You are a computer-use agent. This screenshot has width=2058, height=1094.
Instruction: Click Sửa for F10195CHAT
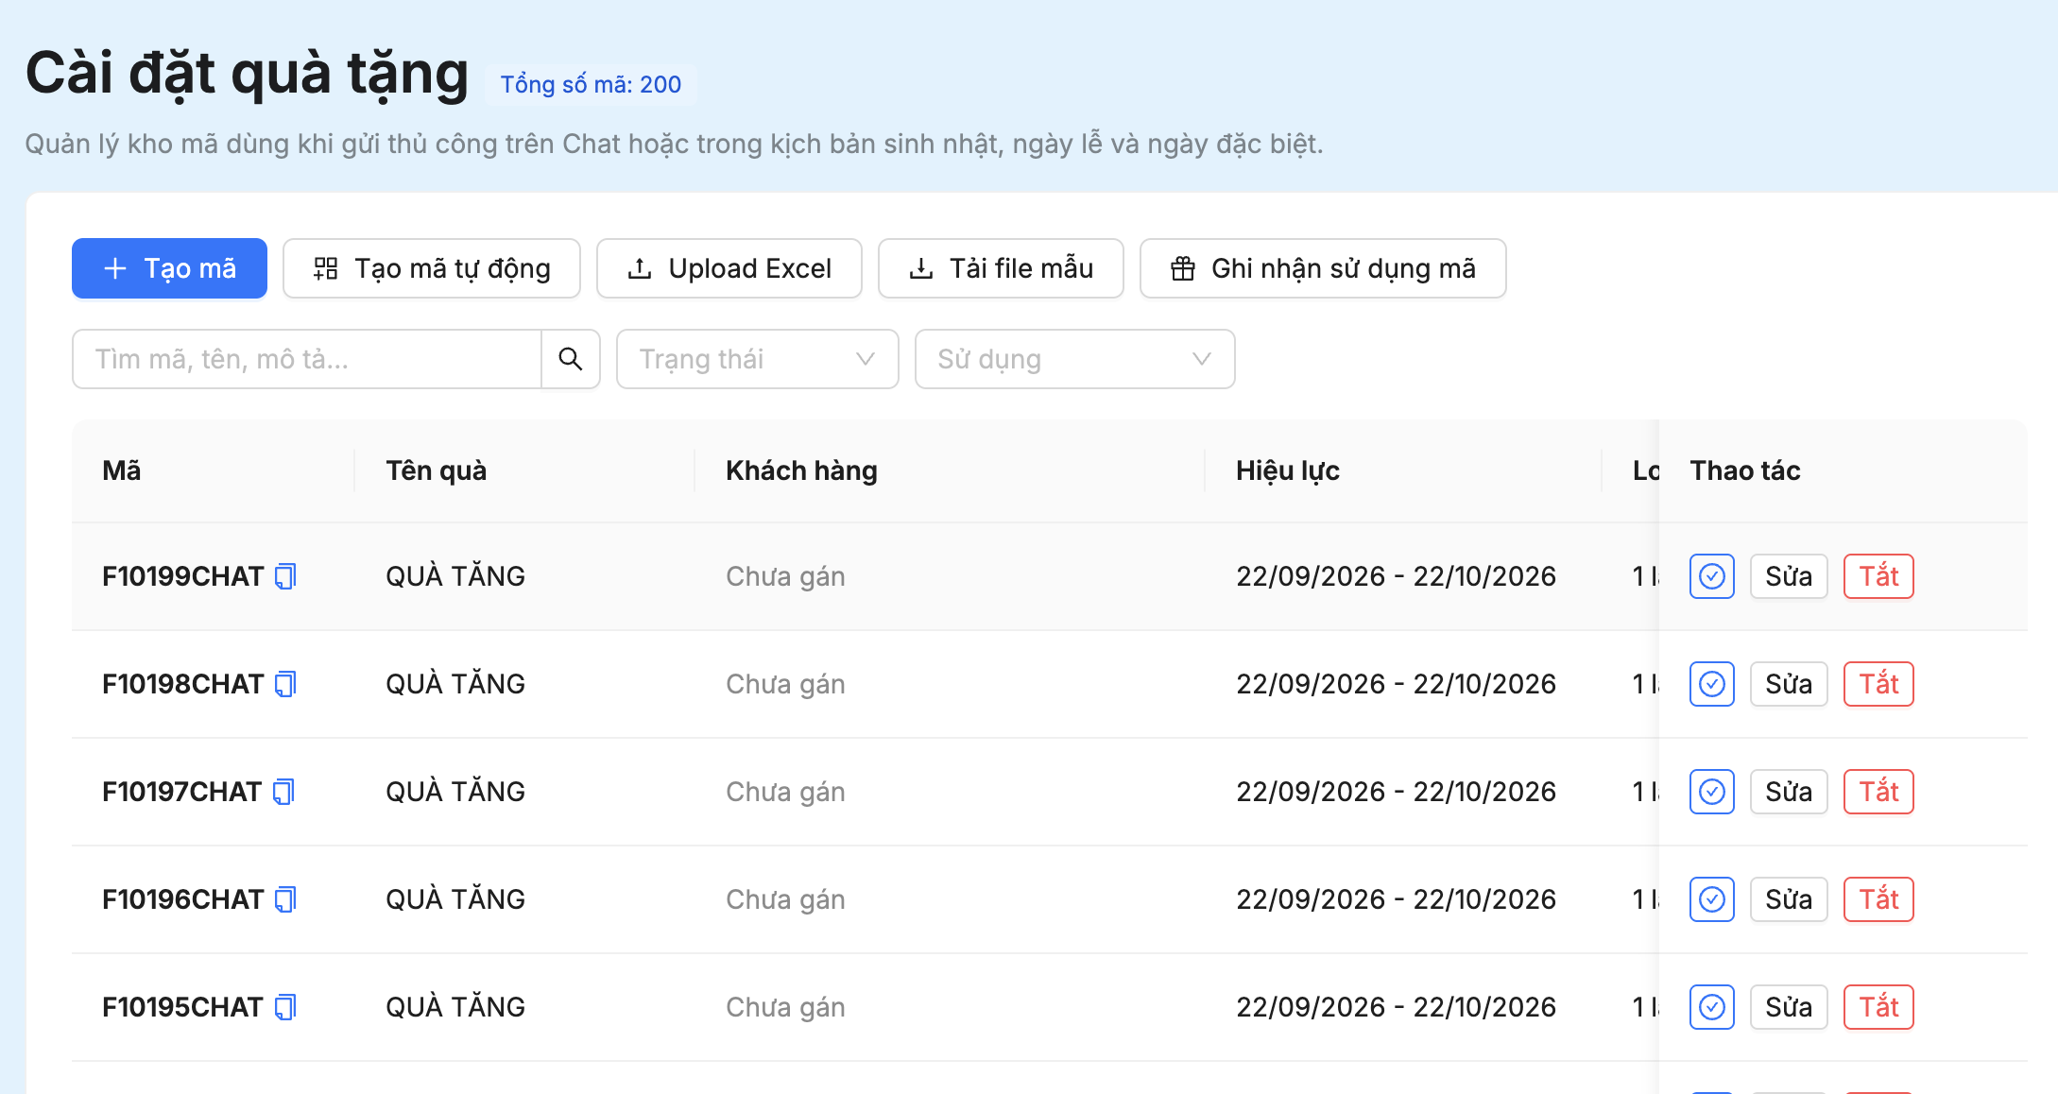[1789, 1007]
